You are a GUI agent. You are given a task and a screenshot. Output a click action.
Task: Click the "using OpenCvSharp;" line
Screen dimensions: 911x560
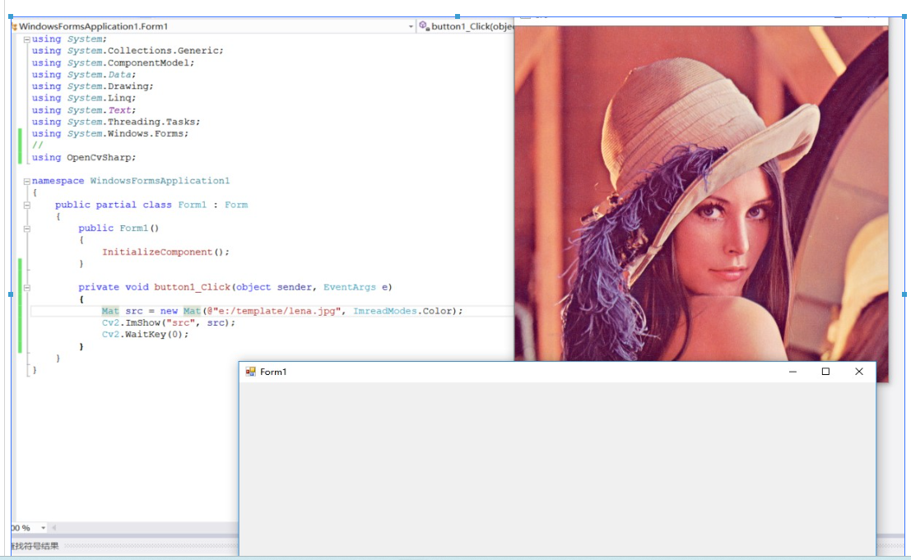84,157
